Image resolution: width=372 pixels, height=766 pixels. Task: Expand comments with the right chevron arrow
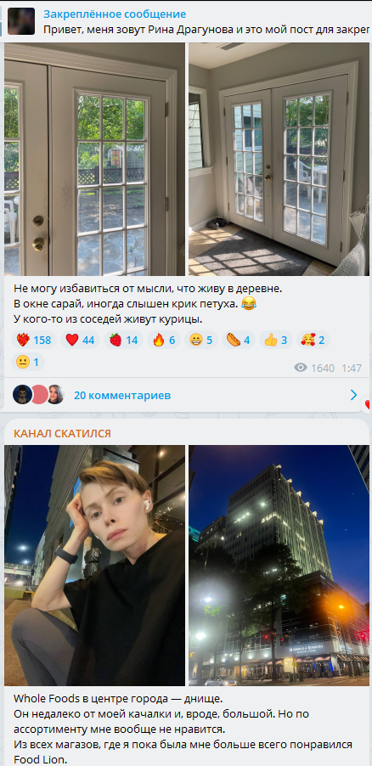pyautogui.click(x=354, y=395)
